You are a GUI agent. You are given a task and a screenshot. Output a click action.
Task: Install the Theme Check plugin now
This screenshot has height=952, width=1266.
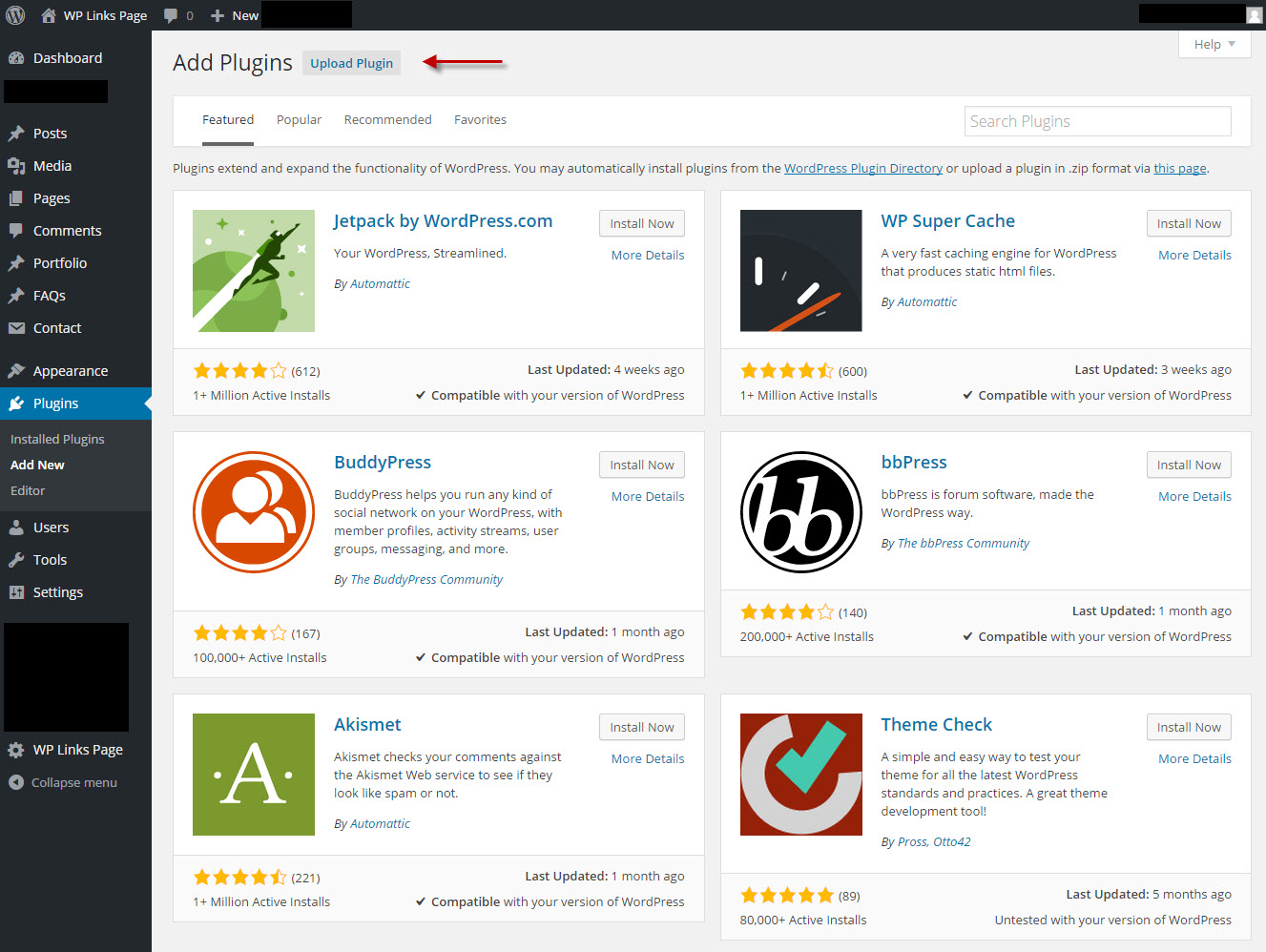pyautogui.click(x=1189, y=727)
